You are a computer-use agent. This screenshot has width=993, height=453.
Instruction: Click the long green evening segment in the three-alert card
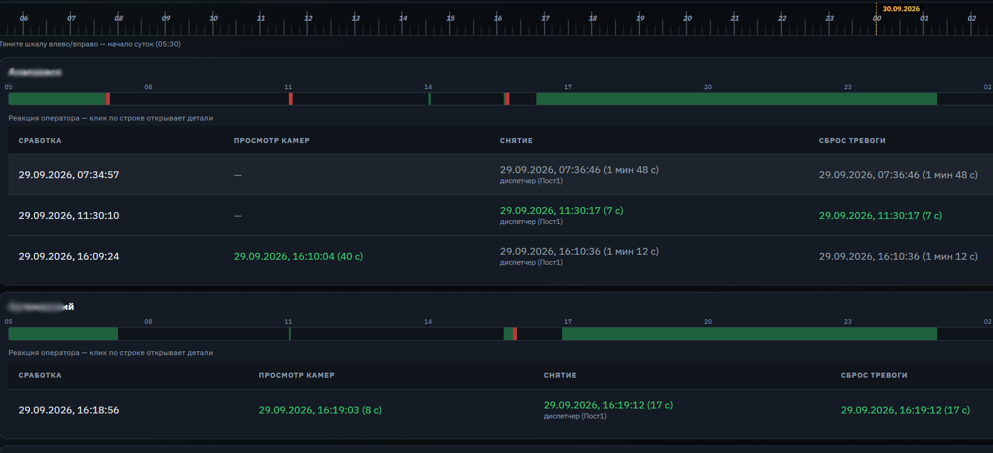click(x=737, y=99)
